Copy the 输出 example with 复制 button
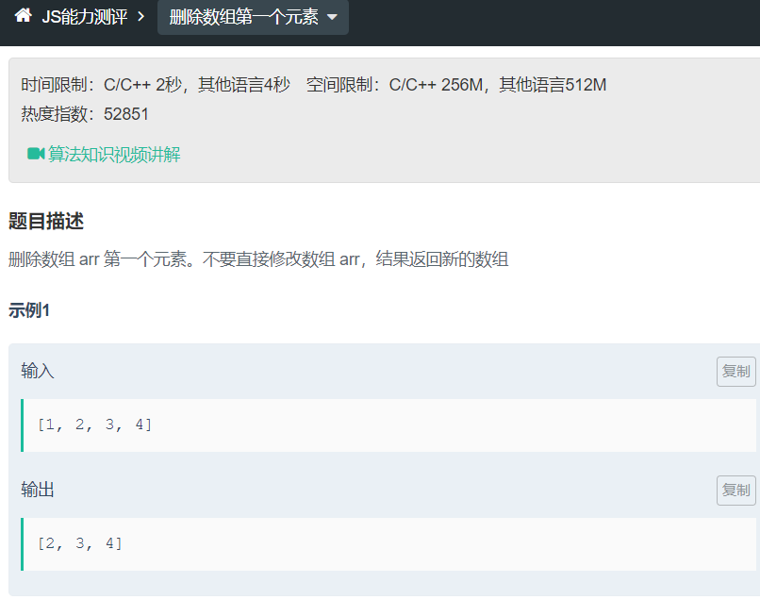 tap(735, 491)
